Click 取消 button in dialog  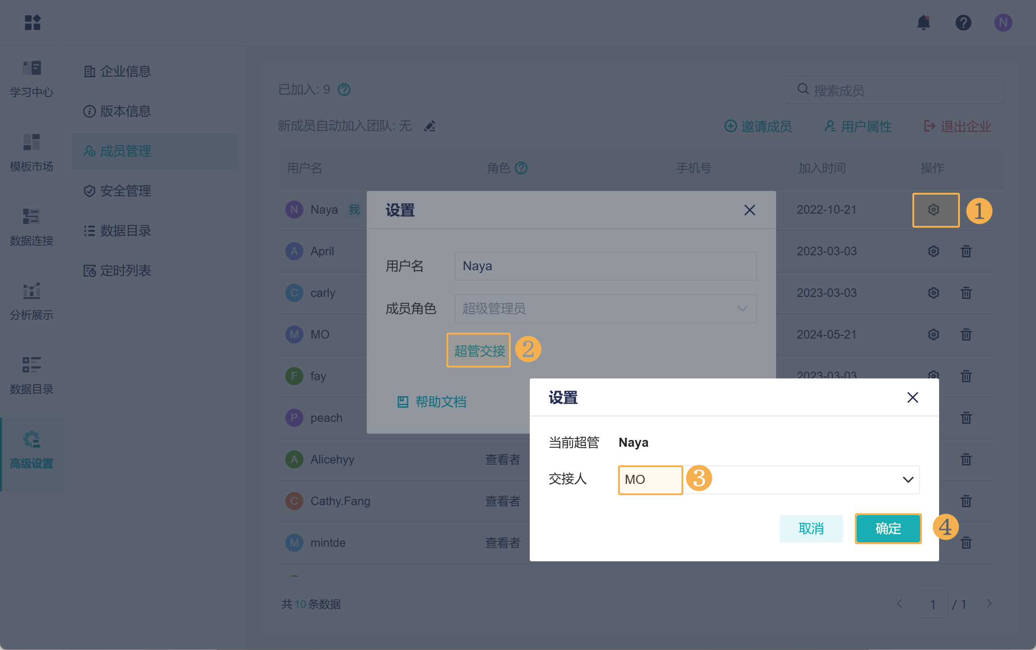[811, 528]
